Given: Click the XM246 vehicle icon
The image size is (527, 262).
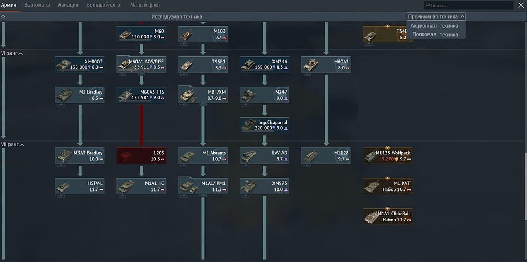Looking at the screenshot, I should pos(248,65).
